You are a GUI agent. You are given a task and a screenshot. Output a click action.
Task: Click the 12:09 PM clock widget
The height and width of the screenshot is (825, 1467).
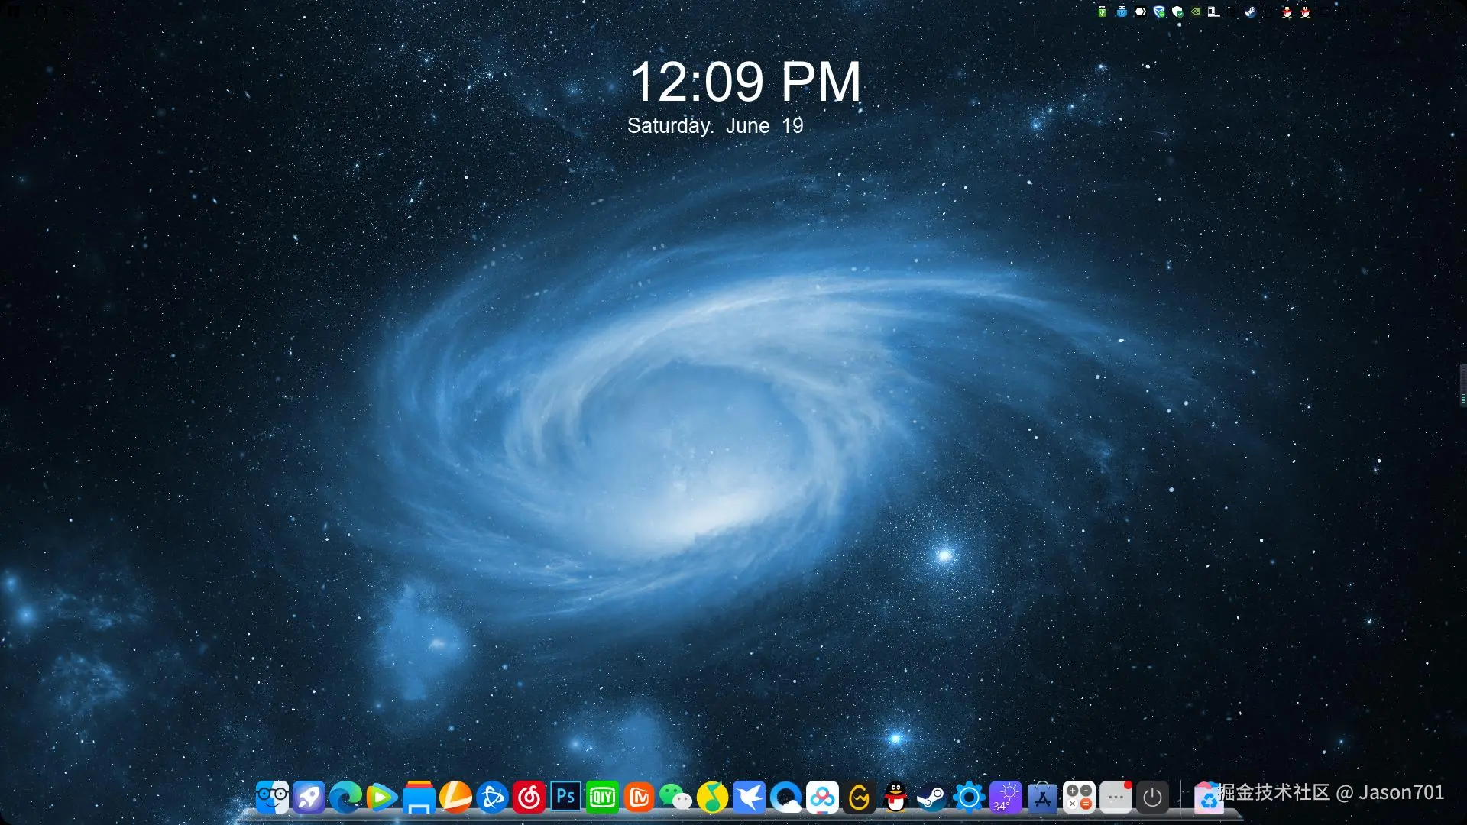tap(745, 82)
